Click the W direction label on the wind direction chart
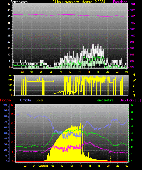Image resolution: width=142 pixels, height=170 pixels. pos(134,80)
